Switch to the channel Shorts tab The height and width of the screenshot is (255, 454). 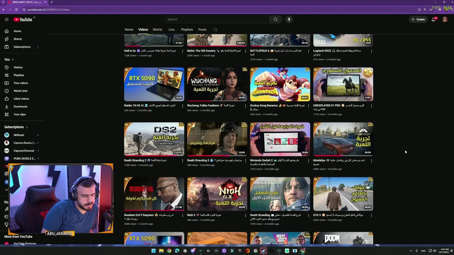(x=157, y=30)
